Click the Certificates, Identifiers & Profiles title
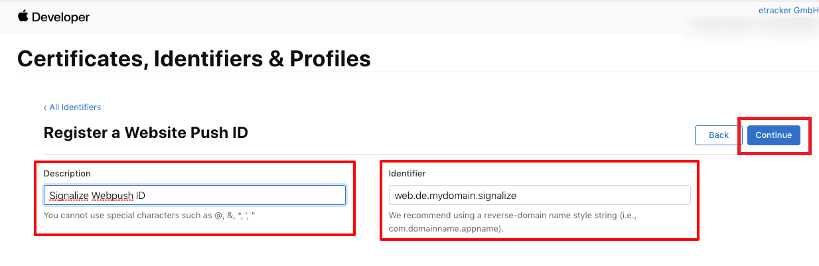Screen dimensions: 819x266 (194, 58)
